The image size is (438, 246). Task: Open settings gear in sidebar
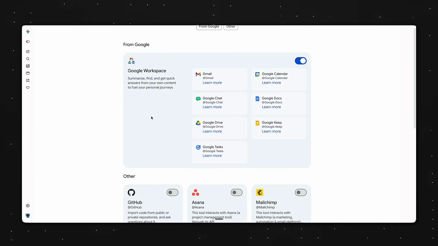[28, 206]
